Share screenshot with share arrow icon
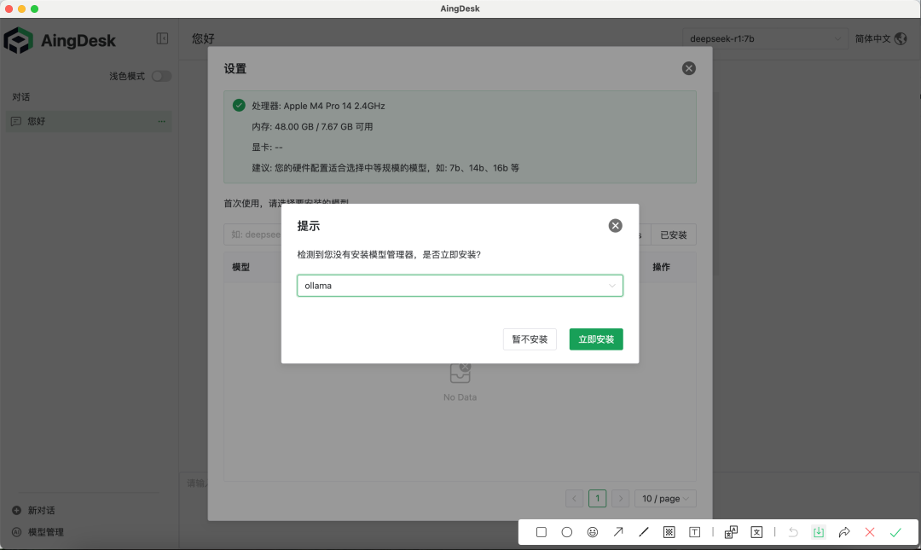The height and width of the screenshot is (550, 921). [844, 532]
